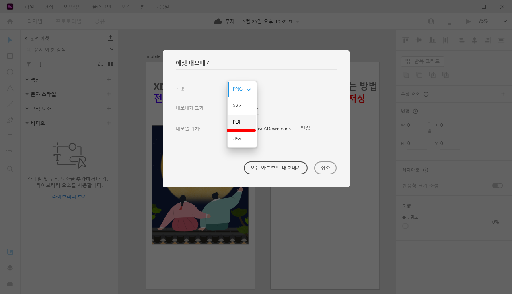The width and height of the screenshot is (512, 294).
Task: Select the Polygon tool
Action: pos(10,88)
